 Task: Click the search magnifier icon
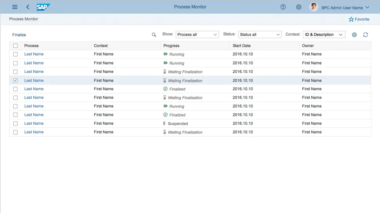coord(154,35)
